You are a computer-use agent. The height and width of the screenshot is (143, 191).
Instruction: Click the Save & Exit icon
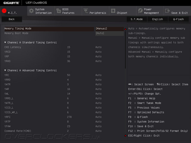(x=167, y=11)
